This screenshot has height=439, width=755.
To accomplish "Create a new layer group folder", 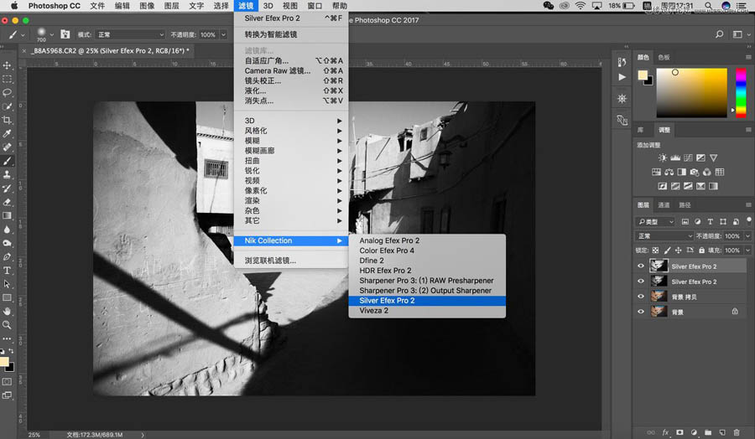I will [708, 432].
